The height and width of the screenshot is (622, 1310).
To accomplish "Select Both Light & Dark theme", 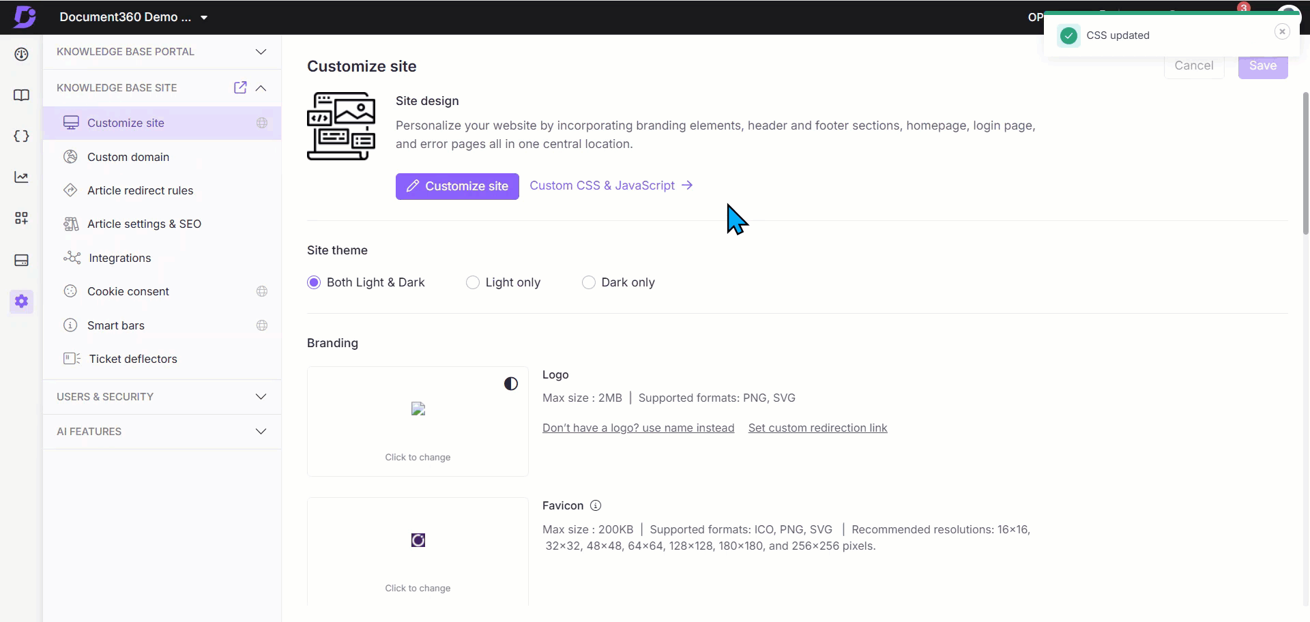I will tap(314, 282).
